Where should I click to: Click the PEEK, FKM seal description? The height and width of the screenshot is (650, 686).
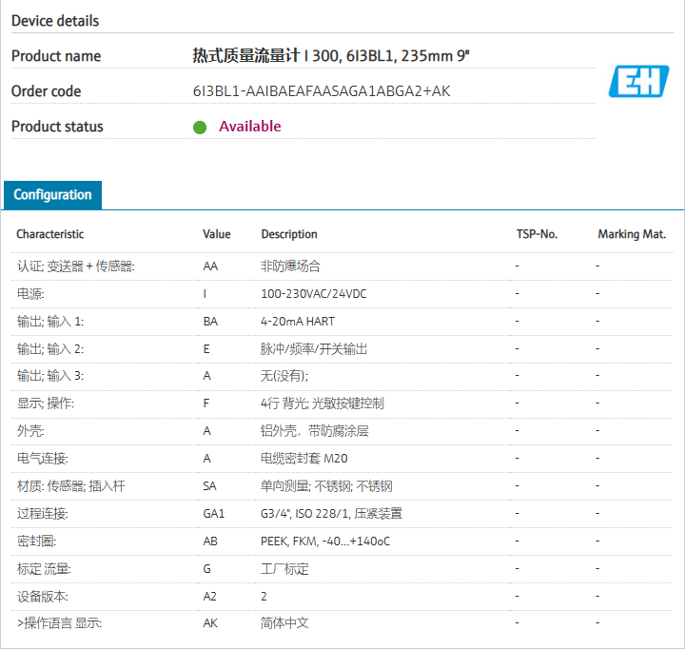pos(324,542)
